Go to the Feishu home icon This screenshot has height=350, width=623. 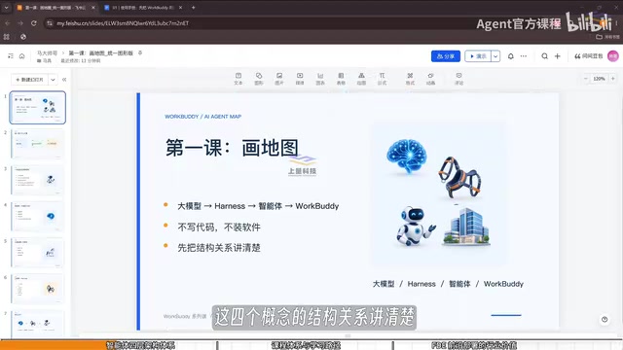[x=21, y=56]
